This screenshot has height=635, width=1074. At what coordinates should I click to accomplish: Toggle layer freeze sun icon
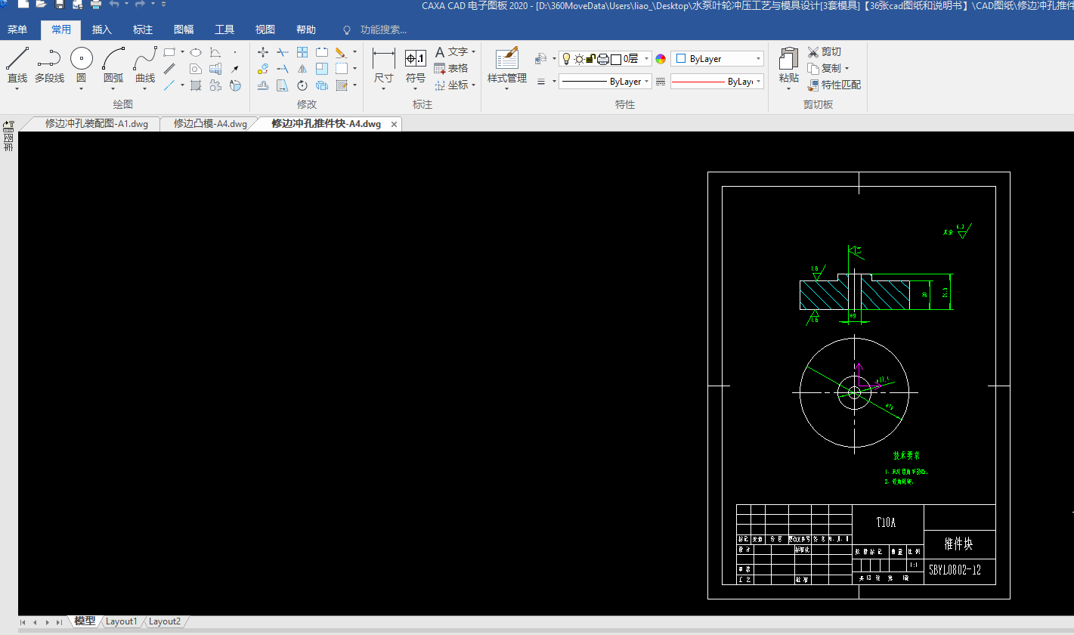[579, 59]
